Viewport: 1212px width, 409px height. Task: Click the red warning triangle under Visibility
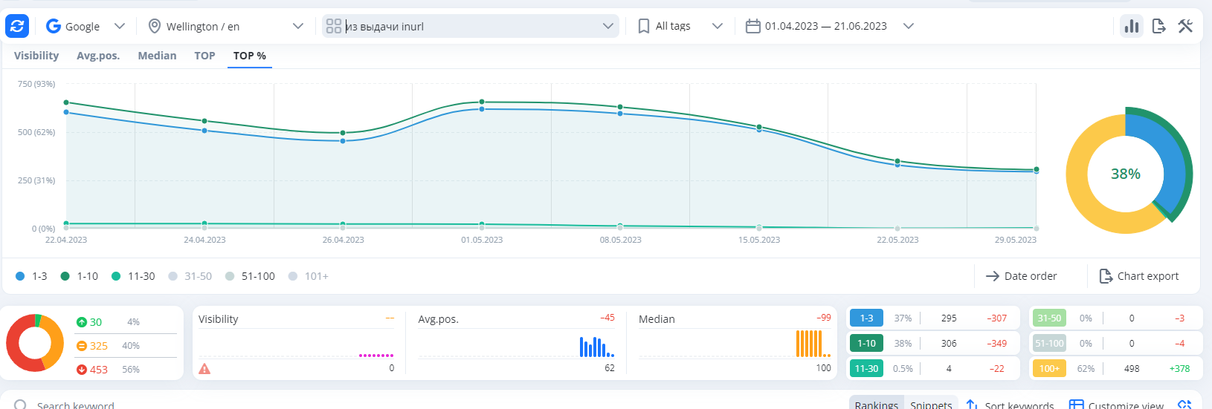coord(204,369)
